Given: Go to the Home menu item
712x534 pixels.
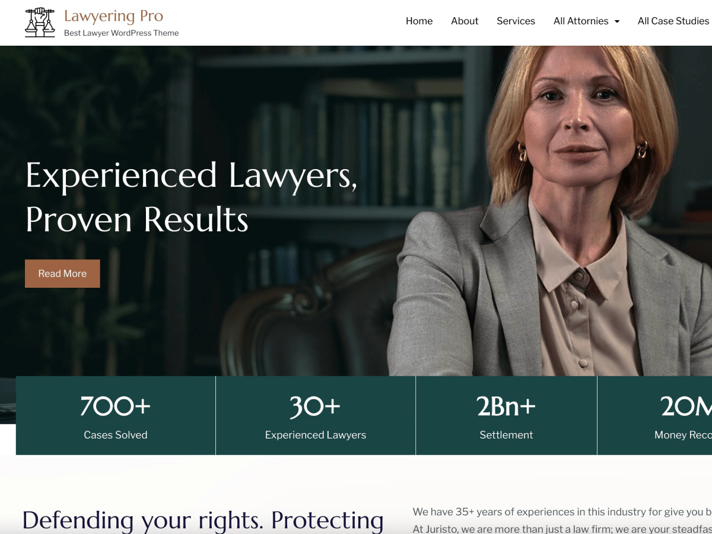Looking at the screenshot, I should pos(419,21).
